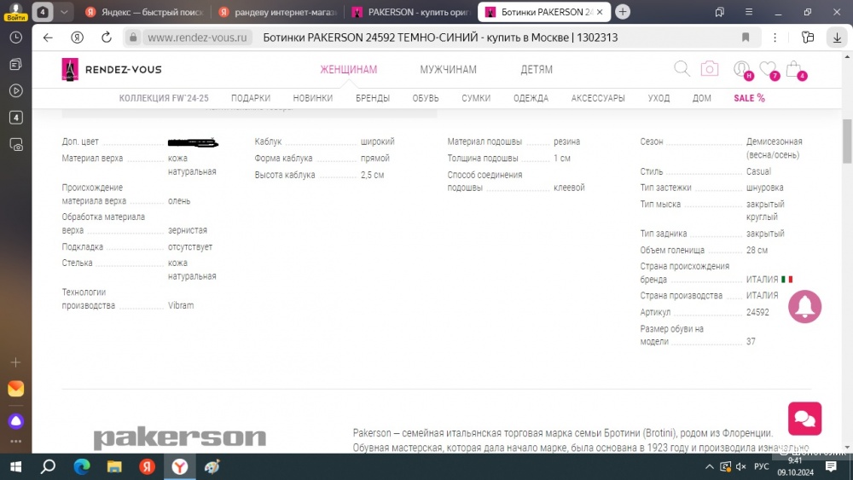Open favorites heart icon
Image resolution: width=853 pixels, height=480 pixels.
[769, 70]
